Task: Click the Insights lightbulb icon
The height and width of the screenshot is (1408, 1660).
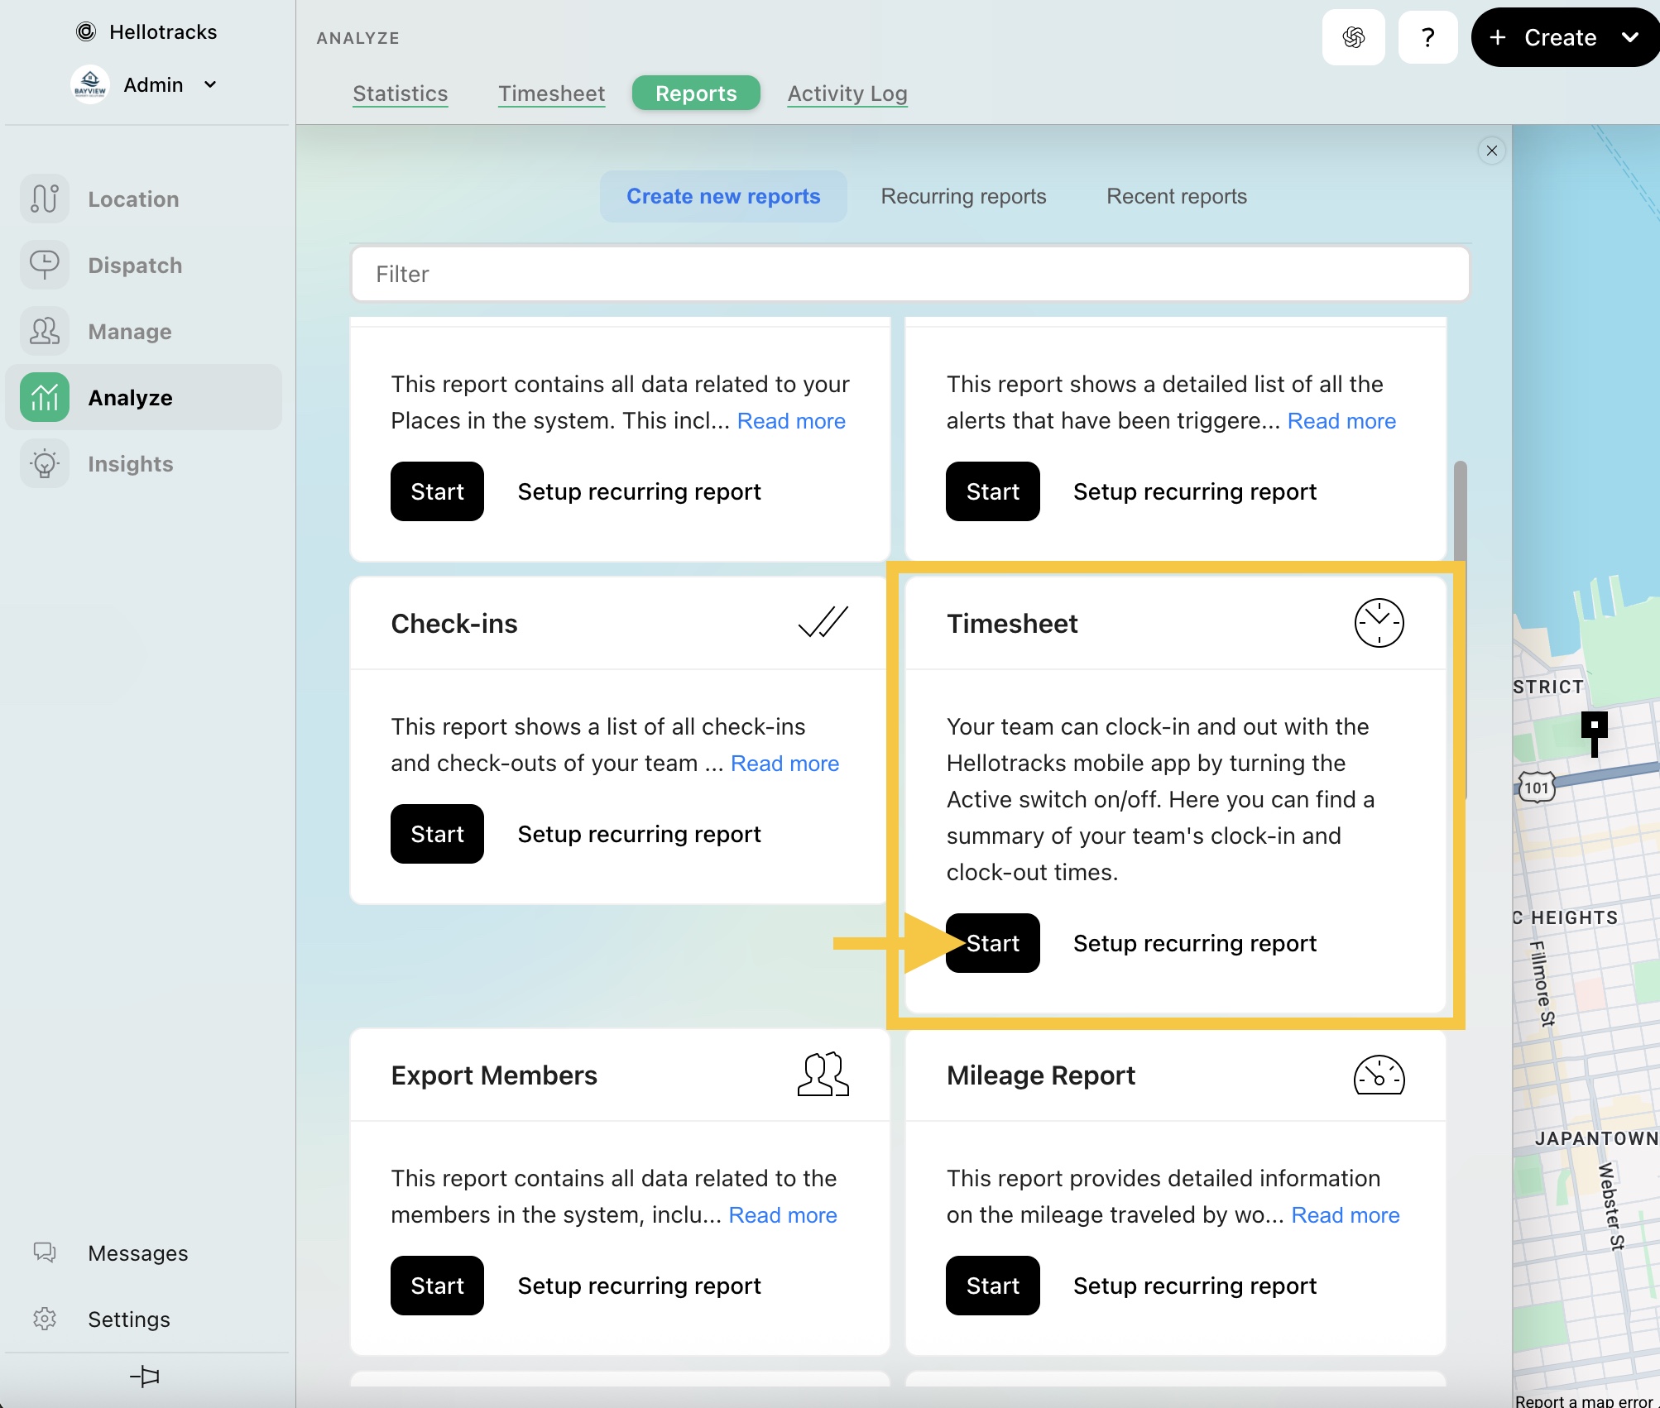Action: 45,464
